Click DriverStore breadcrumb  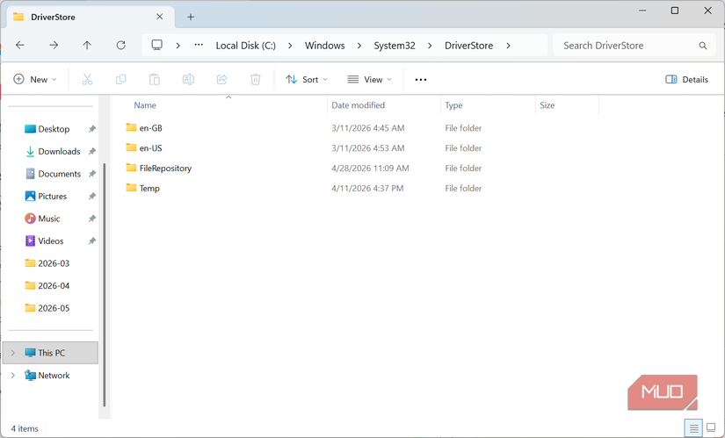[x=469, y=46]
